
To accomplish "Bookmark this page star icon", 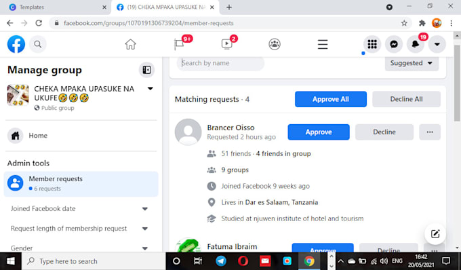I will (404, 23).
